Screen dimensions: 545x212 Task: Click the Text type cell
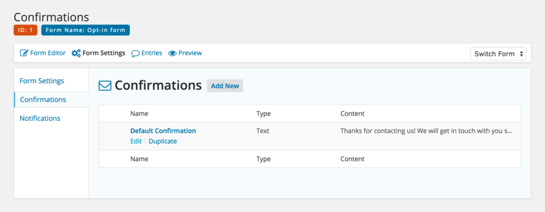click(263, 131)
